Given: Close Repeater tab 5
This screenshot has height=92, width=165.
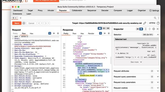Looking at the screenshot, I should [x=15, y=18].
